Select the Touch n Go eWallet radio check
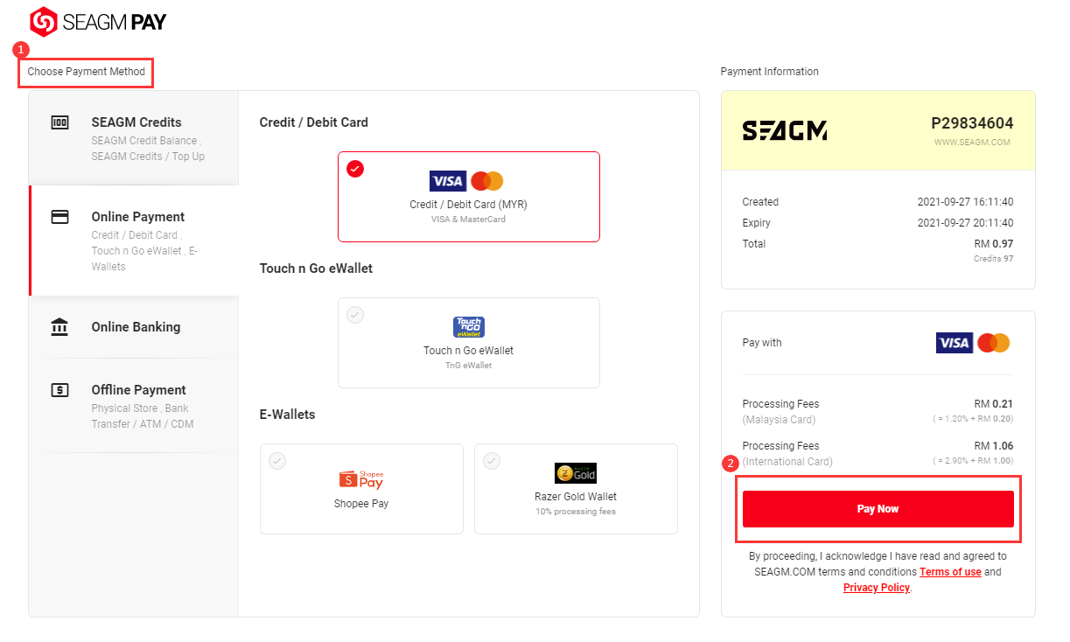 click(355, 315)
